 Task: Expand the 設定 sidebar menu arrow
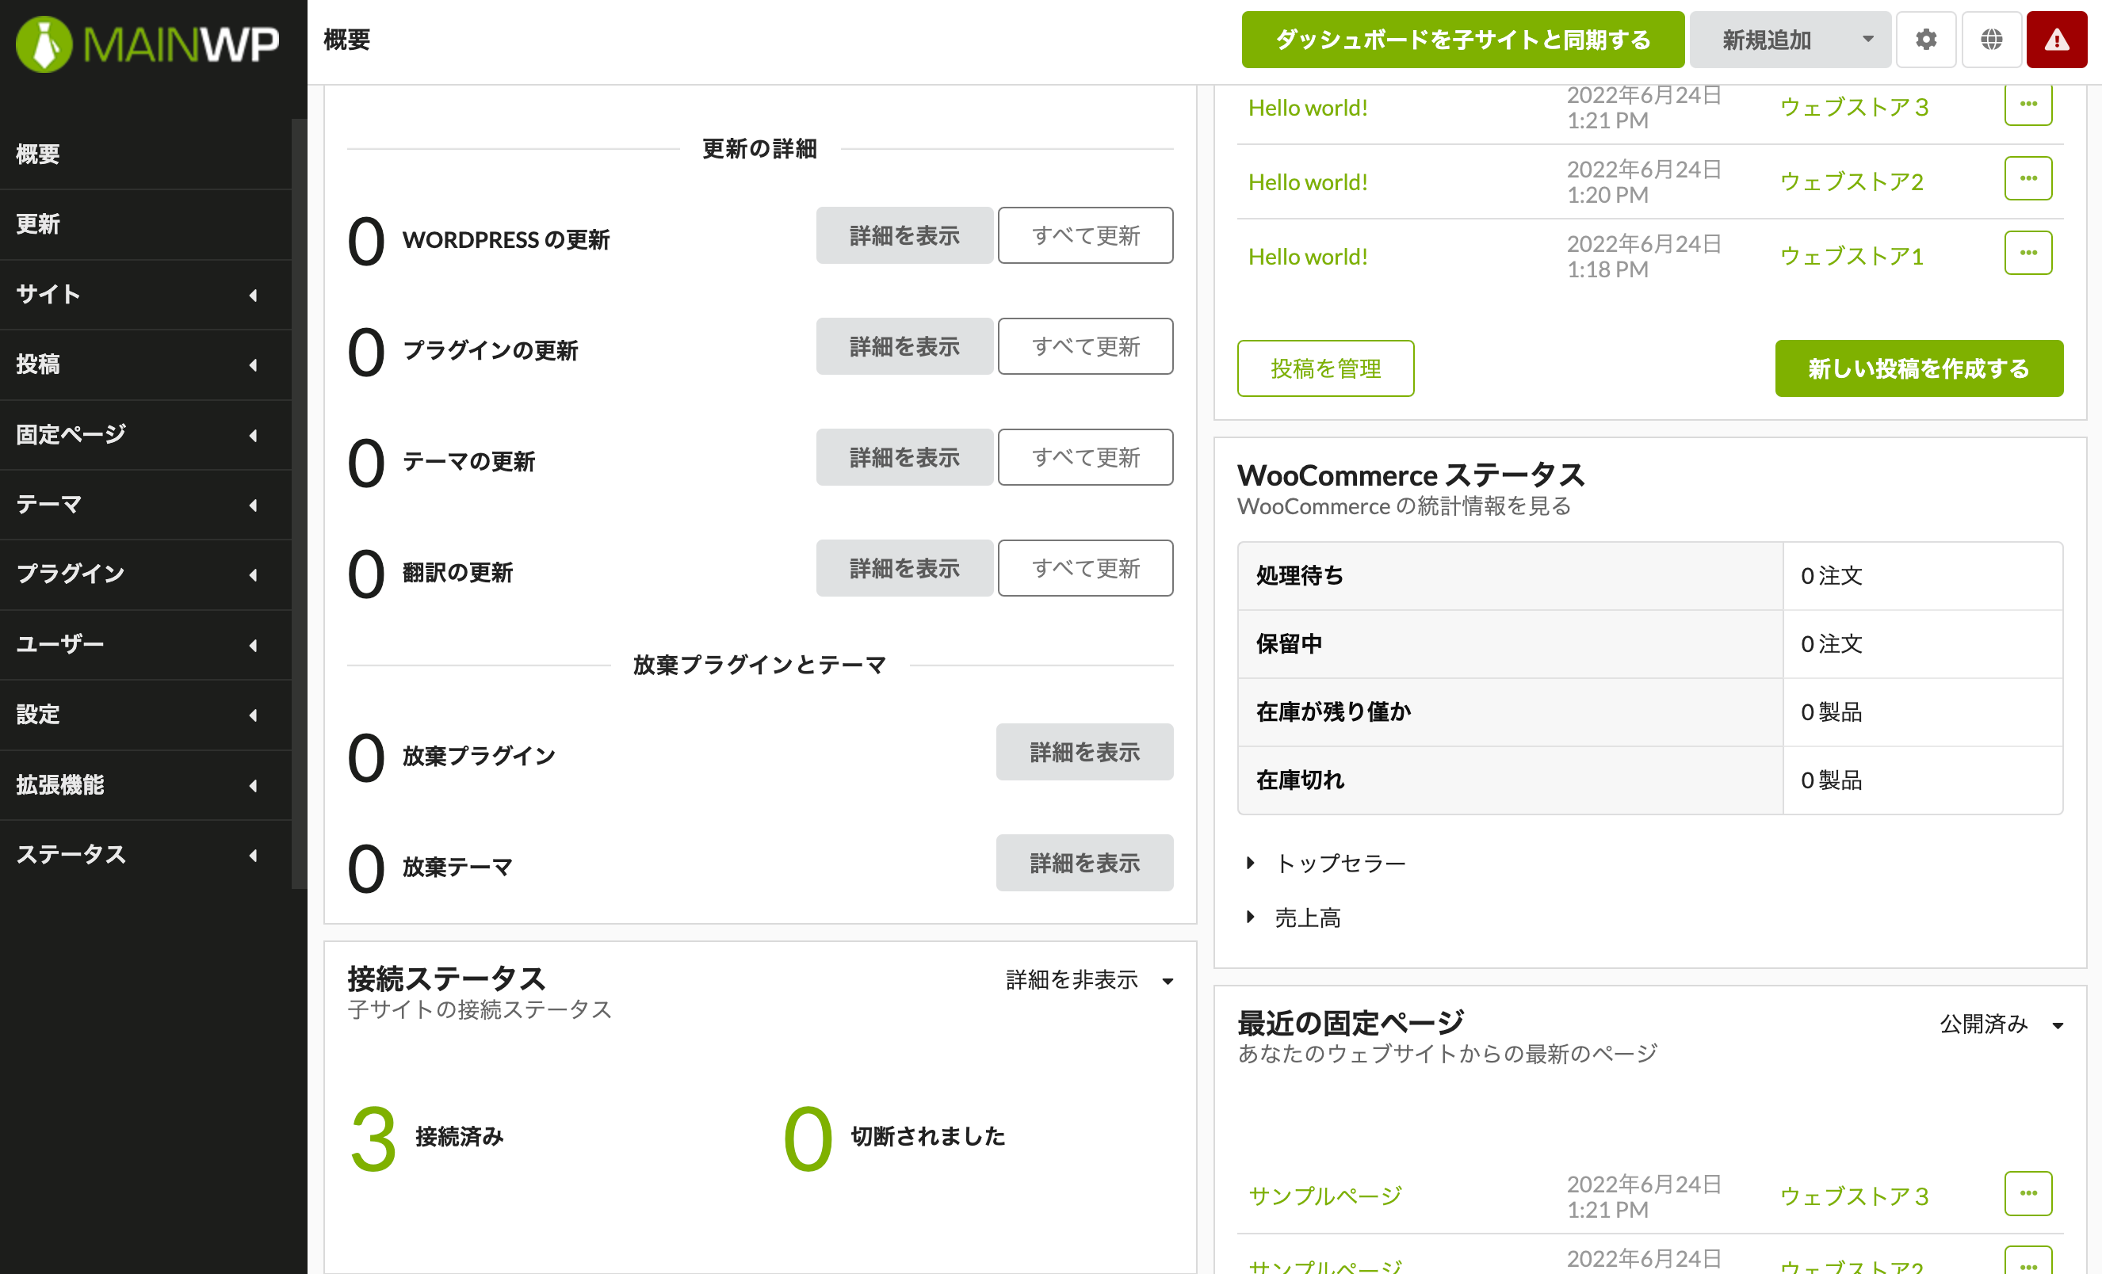point(254,715)
